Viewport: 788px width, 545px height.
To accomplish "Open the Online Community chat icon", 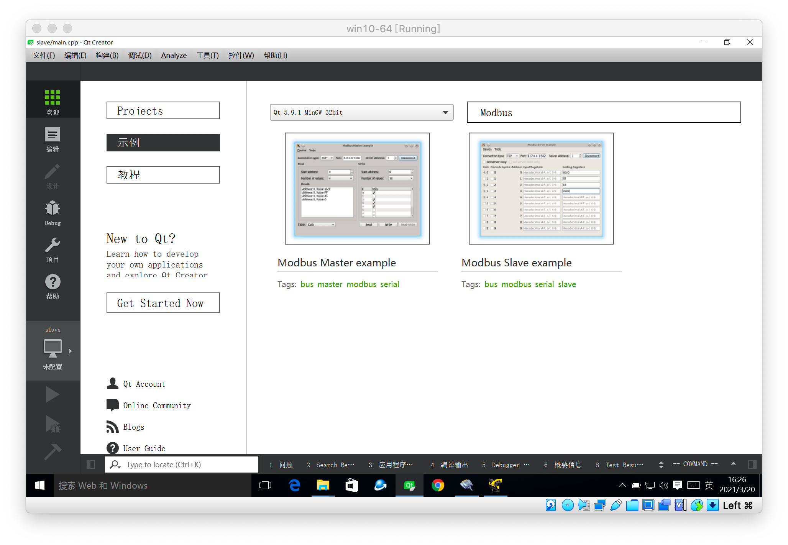I will click(x=113, y=405).
